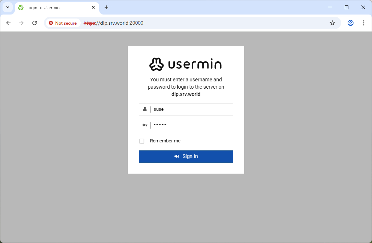Click the forward navigation arrow

click(x=21, y=23)
